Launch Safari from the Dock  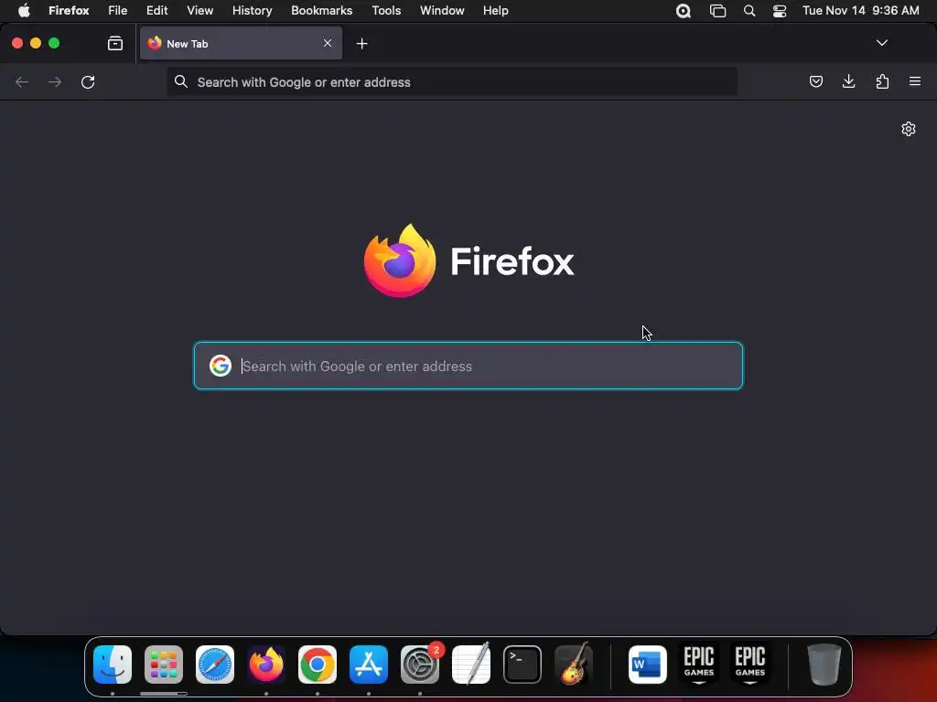[x=215, y=665]
